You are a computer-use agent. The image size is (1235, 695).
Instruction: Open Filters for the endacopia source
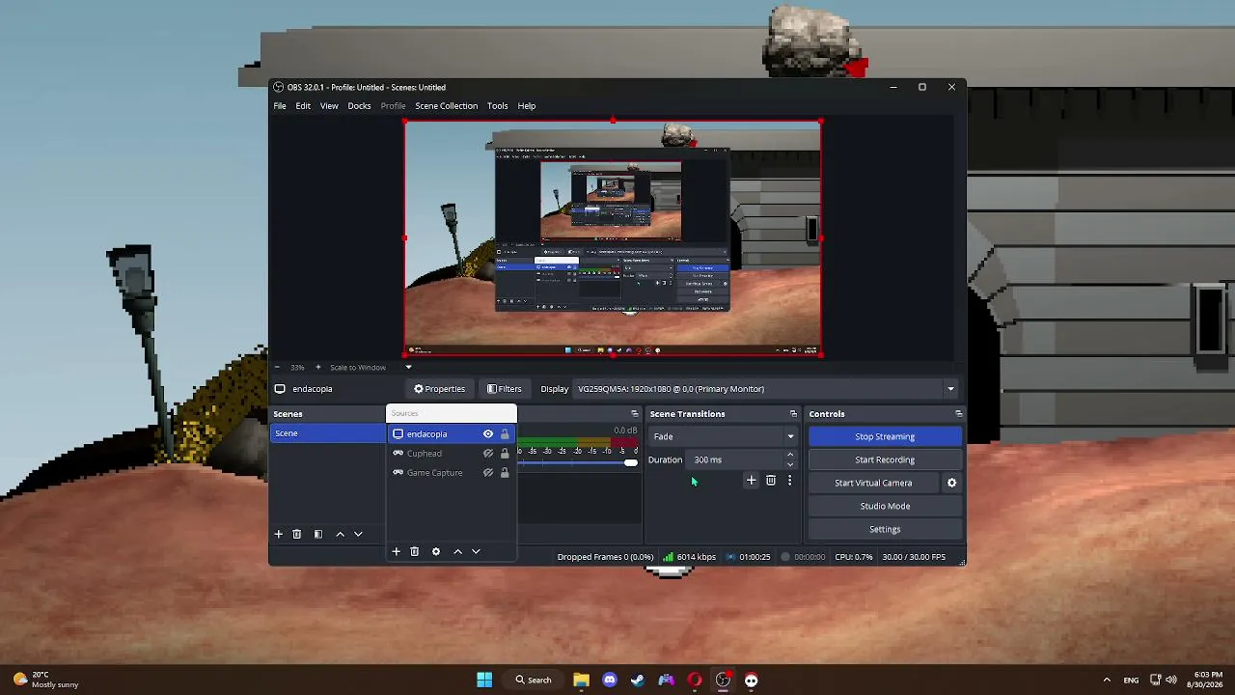tap(505, 389)
